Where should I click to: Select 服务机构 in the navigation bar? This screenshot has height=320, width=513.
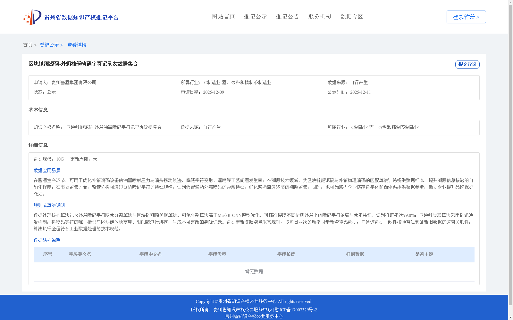pyautogui.click(x=320, y=17)
